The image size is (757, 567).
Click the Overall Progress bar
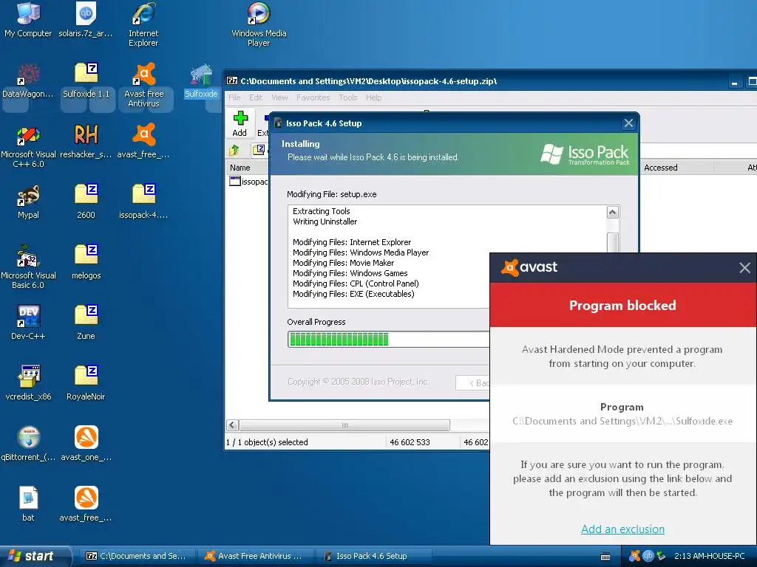click(x=389, y=340)
